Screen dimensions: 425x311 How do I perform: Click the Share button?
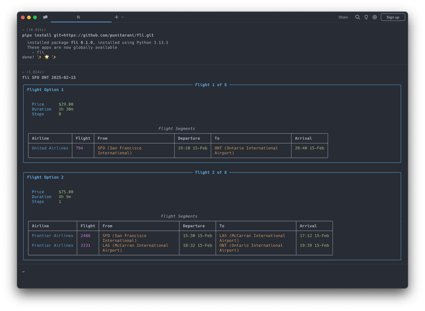[x=343, y=17]
